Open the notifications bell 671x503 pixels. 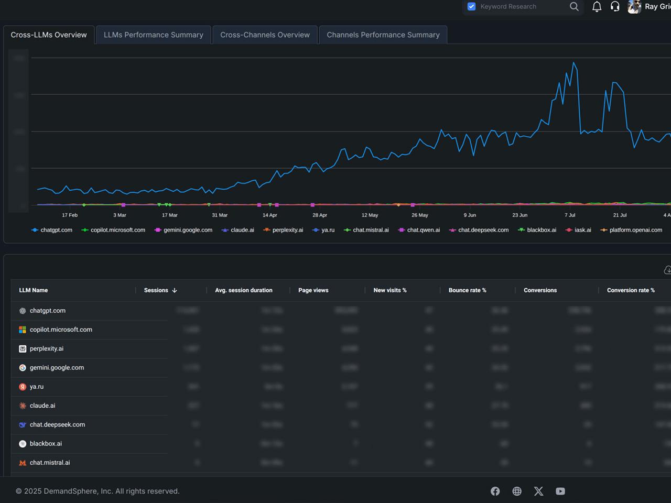pos(597,7)
